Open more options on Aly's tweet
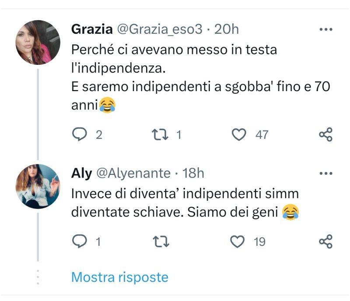This screenshot has width=350, height=301. coord(326,174)
